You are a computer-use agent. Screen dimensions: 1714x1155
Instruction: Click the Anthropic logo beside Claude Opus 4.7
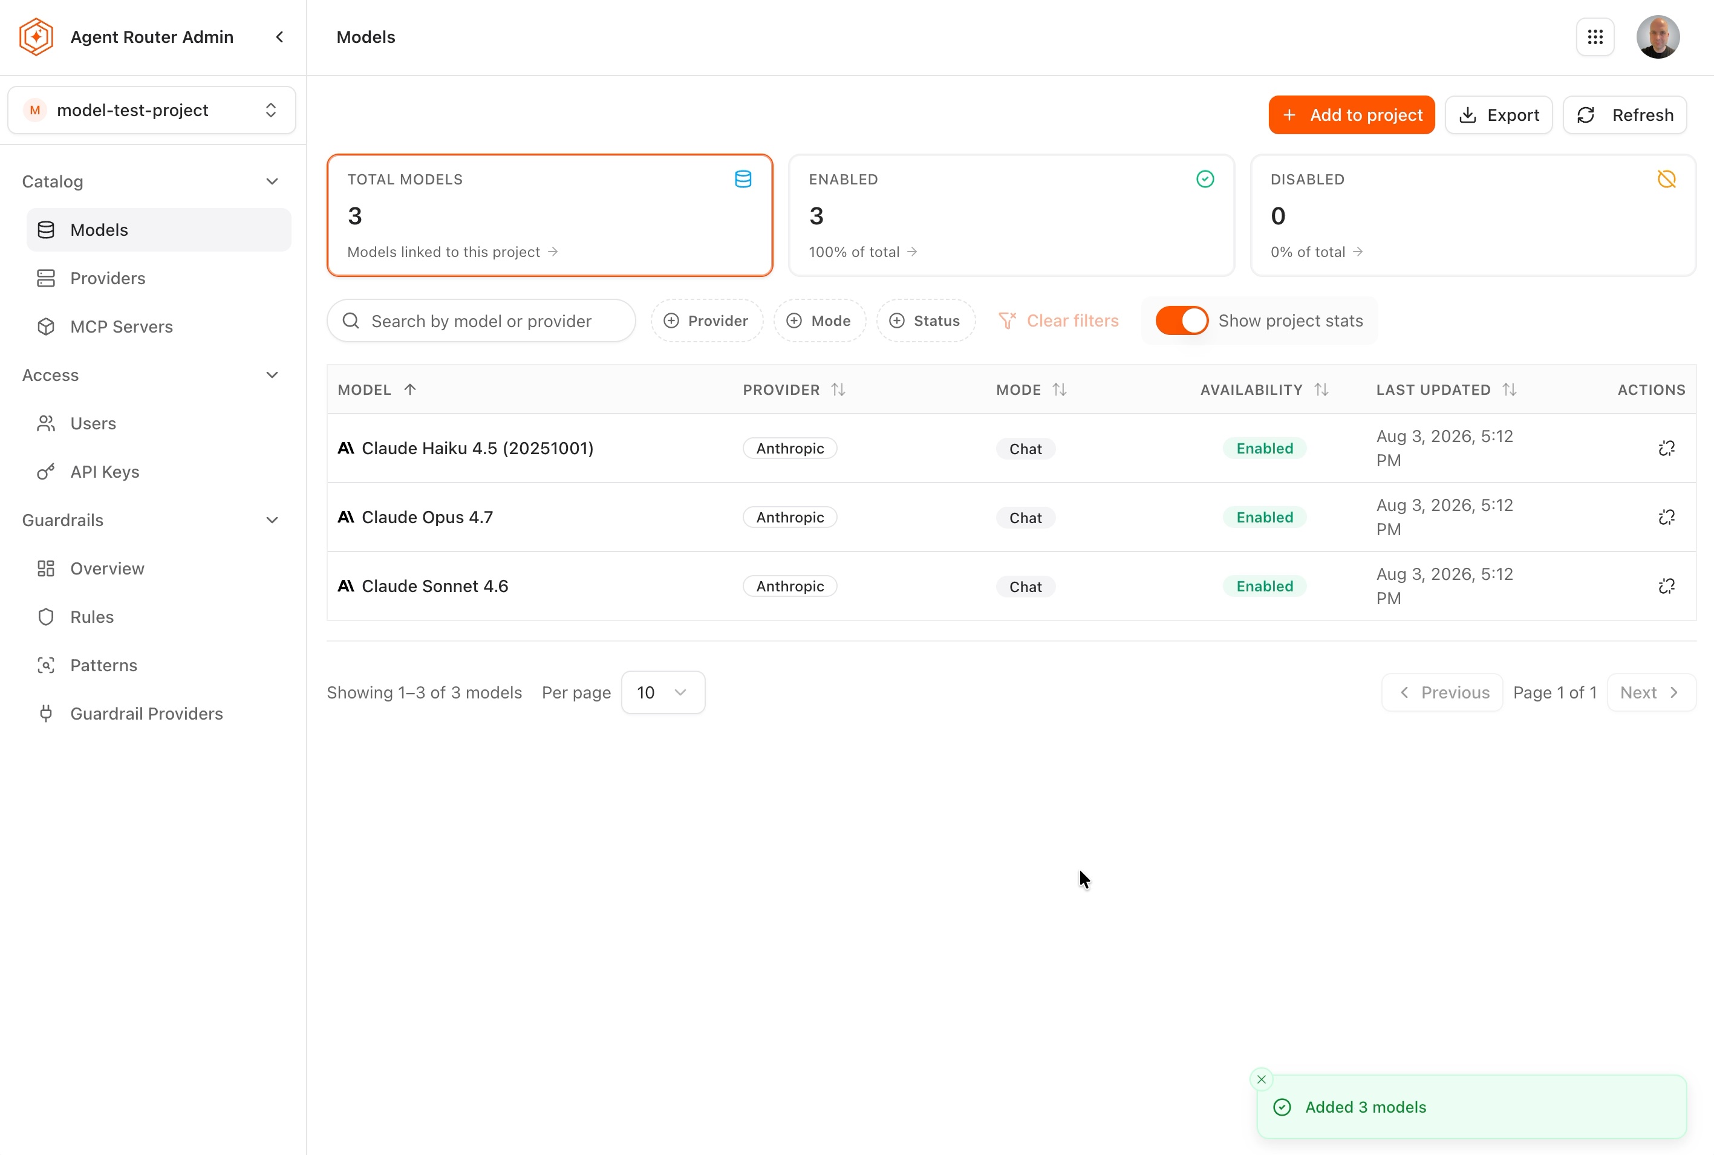click(345, 517)
